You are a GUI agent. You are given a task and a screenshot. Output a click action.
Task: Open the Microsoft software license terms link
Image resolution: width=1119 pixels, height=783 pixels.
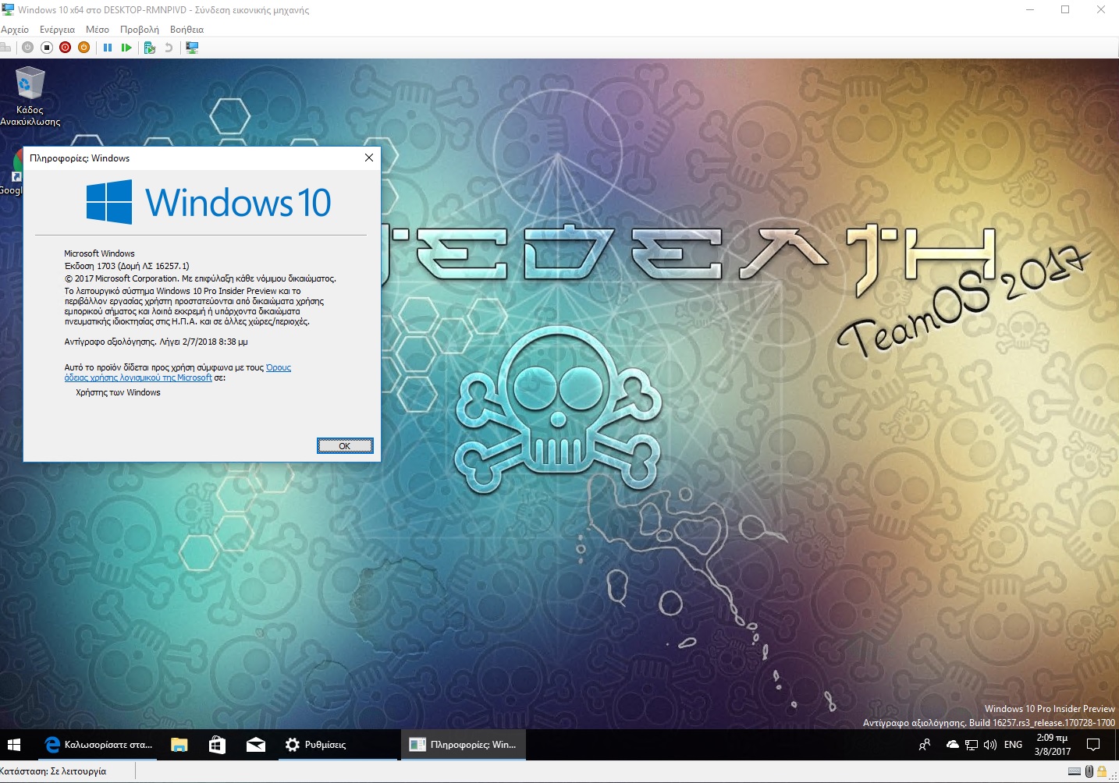[x=178, y=372]
